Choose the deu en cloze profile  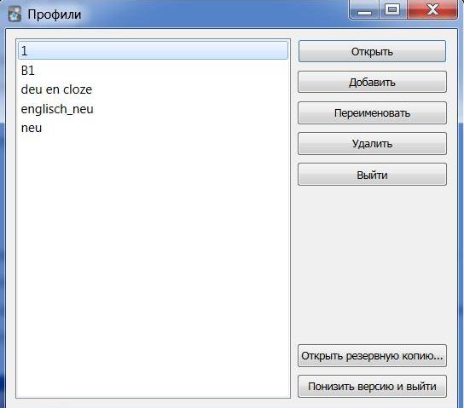click(x=153, y=89)
